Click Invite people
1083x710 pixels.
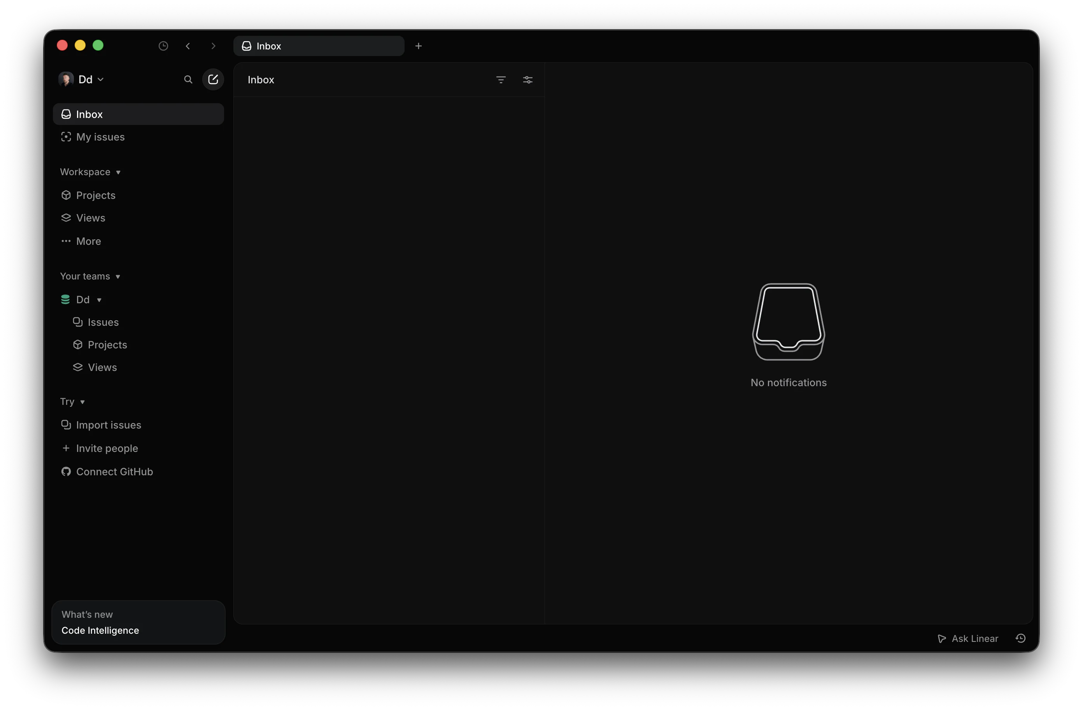pos(138,448)
